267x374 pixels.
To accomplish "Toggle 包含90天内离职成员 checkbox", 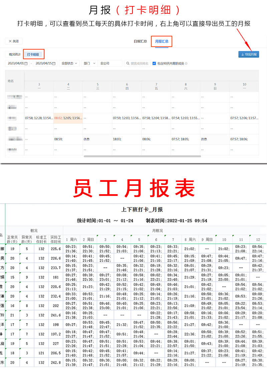I will point(154,63).
